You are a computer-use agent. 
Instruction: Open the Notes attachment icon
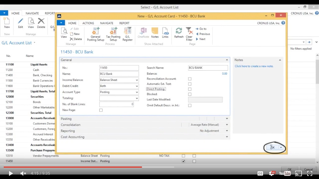[x=155, y=33]
